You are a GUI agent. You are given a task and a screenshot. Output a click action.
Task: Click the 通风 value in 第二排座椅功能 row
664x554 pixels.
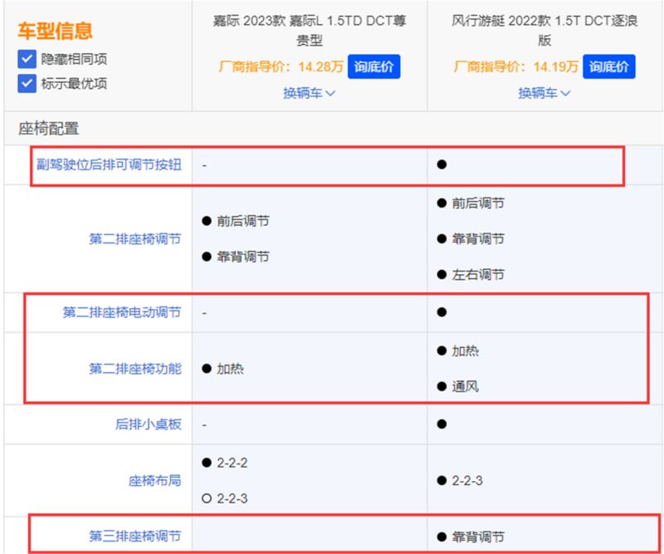tap(465, 386)
